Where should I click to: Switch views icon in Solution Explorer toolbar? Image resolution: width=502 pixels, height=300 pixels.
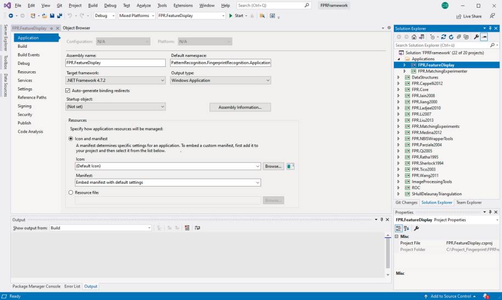pos(422,37)
